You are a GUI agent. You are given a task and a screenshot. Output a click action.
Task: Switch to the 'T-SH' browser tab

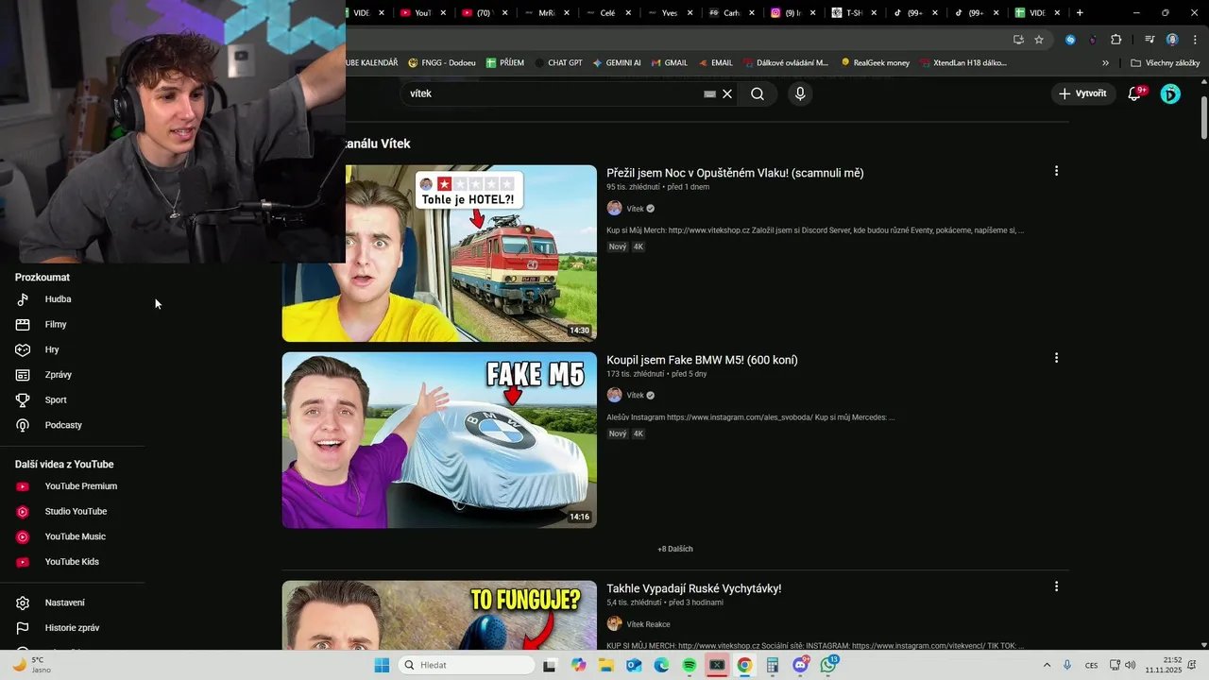853,13
